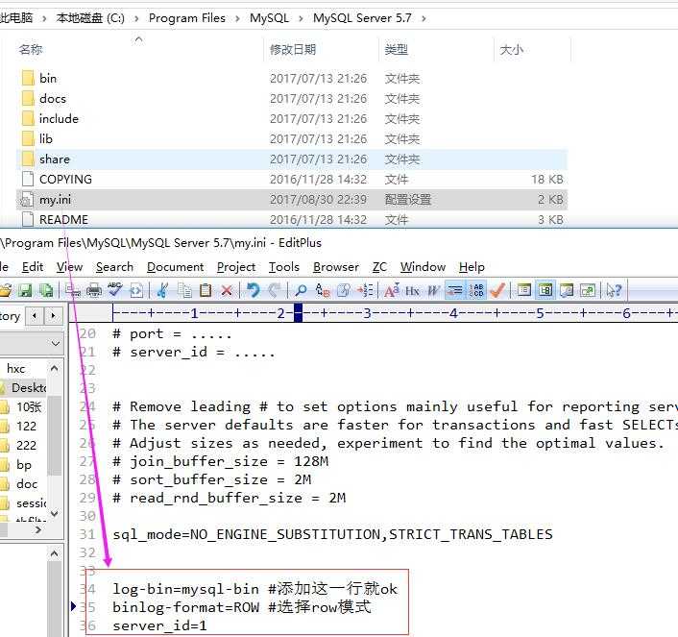Toggle the Hex viewer Hx button
Image resolution: width=678 pixels, height=637 pixels.
[413, 290]
